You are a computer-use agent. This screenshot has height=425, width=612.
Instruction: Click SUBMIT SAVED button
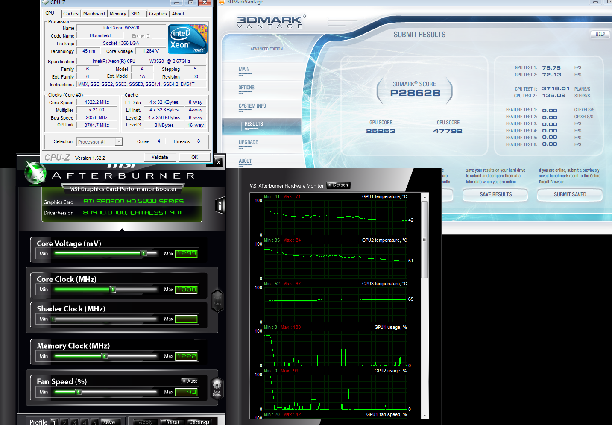coord(570,194)
